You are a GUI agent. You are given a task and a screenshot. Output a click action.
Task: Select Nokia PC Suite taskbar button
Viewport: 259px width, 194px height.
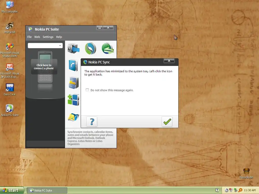coord(47,190)
